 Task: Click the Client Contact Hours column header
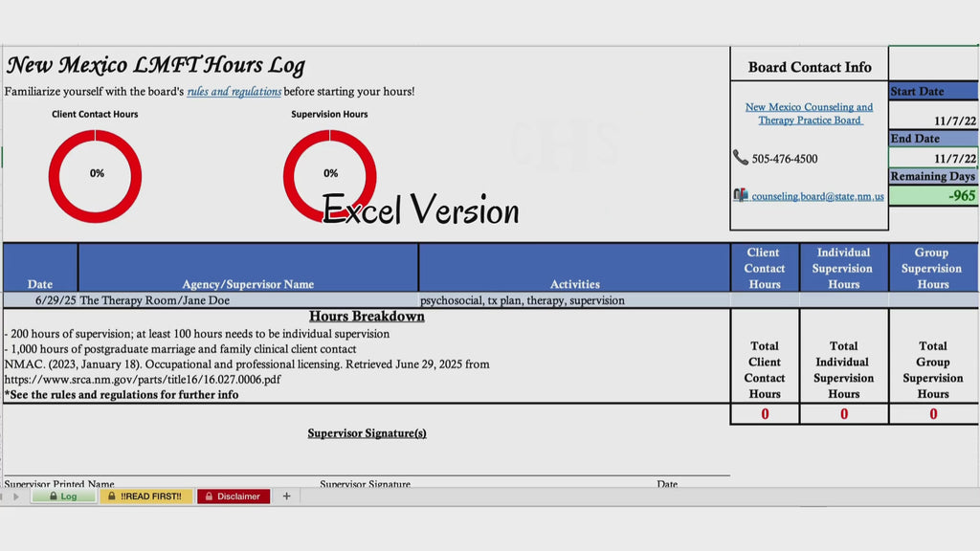coord(765,268)
